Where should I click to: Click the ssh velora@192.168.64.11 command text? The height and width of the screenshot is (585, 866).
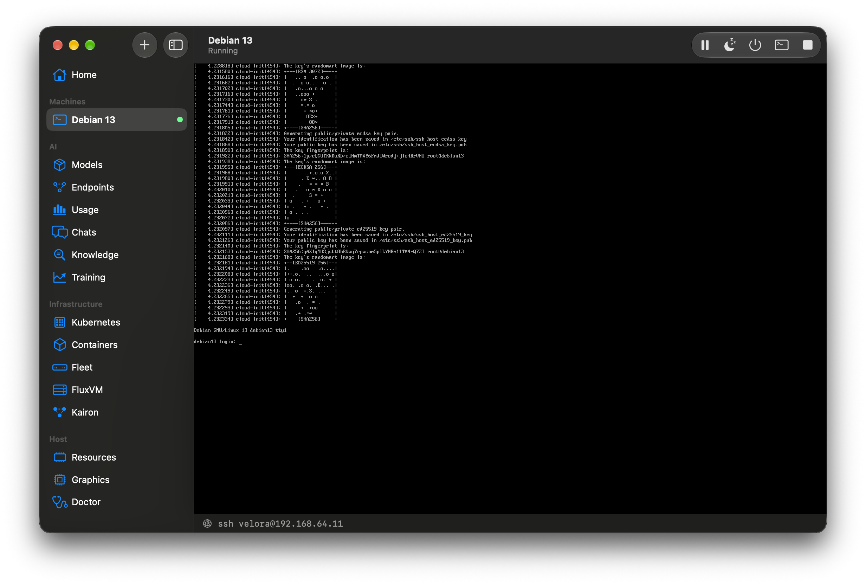[x=280, y=524]
